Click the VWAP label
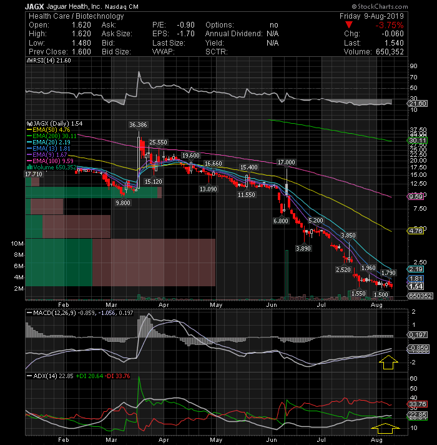Image resolution: width=437 pixels, height=445 pixels. pyautogui.click(x=163, y=52)
